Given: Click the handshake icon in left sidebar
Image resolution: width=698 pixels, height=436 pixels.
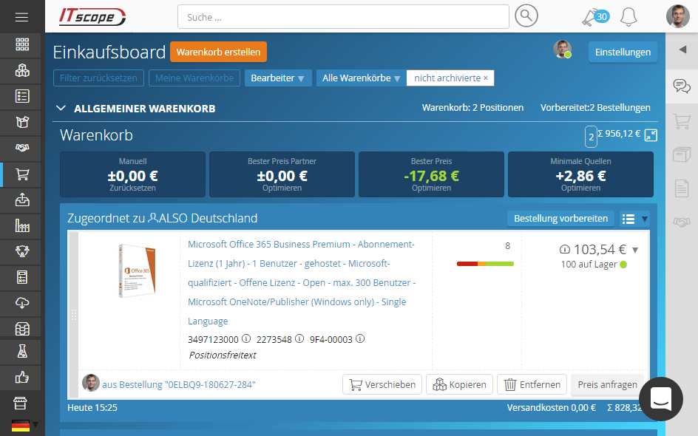Looking at the screenshot, I should (x=22, y=149).
